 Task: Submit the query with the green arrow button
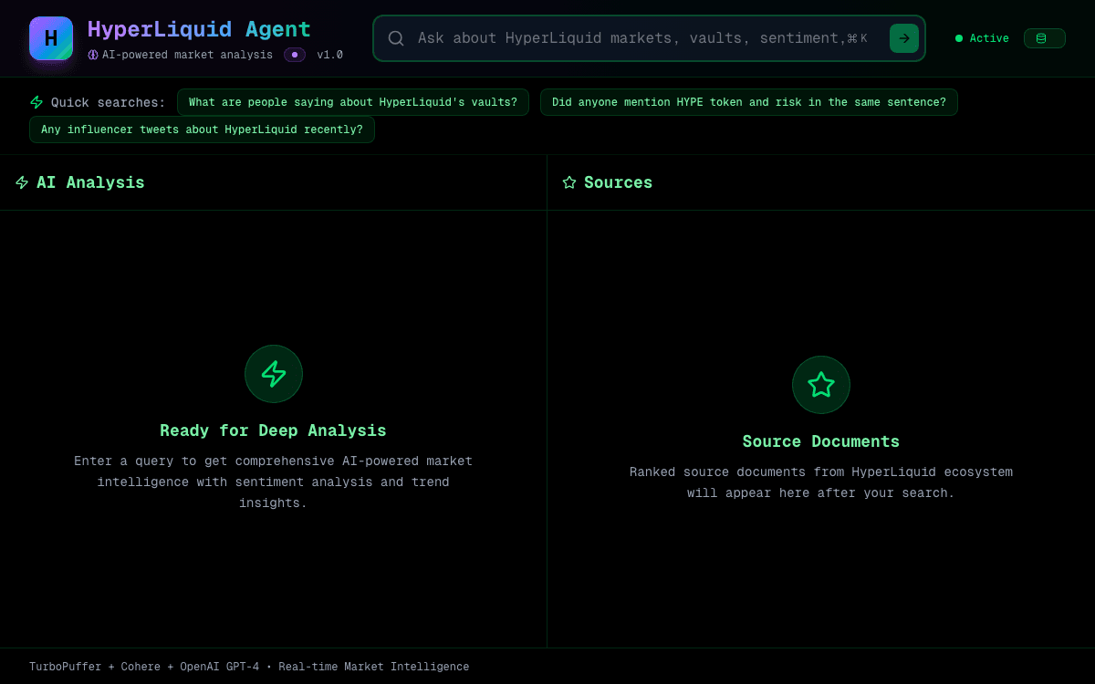click(904, 38)
